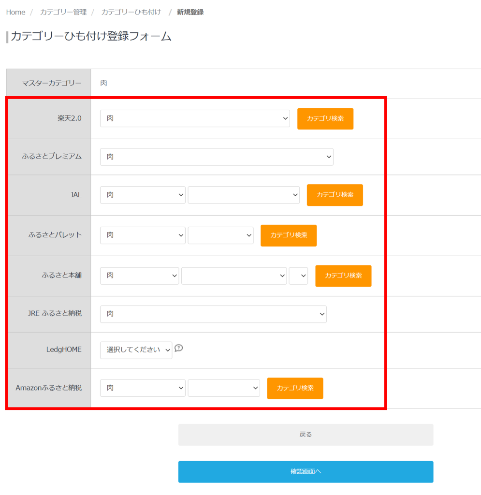This screenshot has height=495, width=481.
Task: Expand the empty second ふるさとパレット dropdown
Action: click(220, 235)
